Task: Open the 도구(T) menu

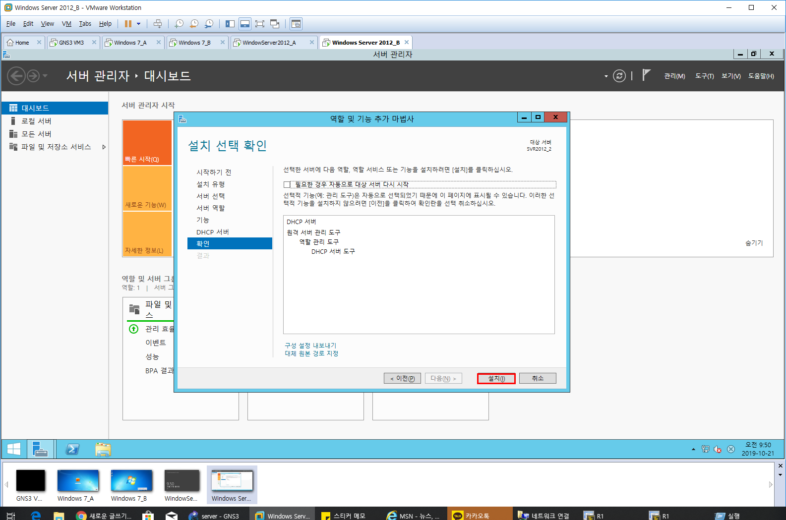Action: [x=704, y=76]
